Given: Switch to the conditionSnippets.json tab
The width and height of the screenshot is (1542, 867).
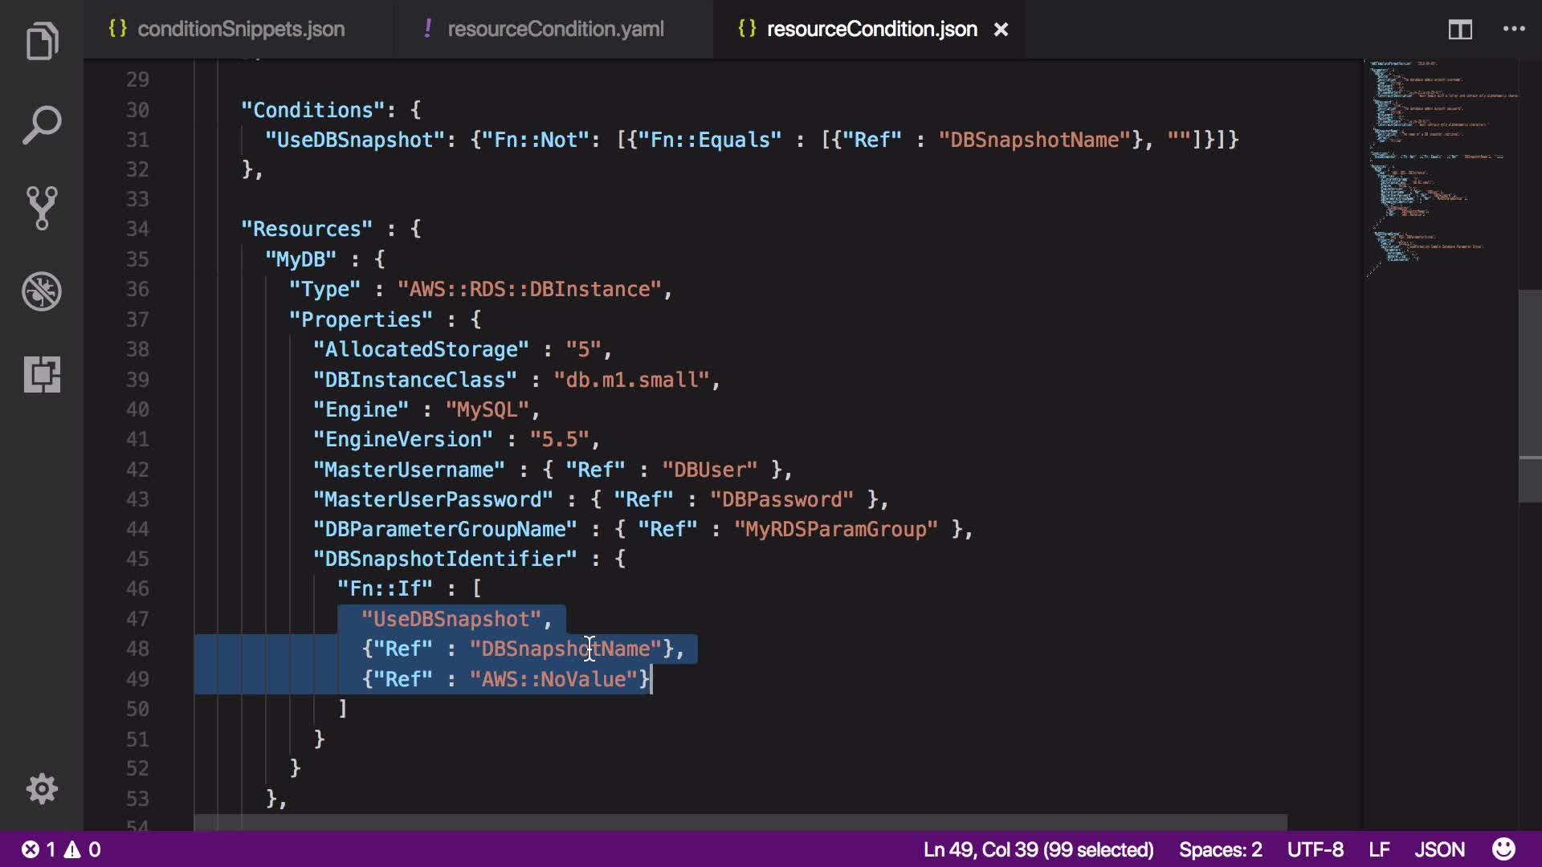Looking at the screenshot, I should pos(240,30).
